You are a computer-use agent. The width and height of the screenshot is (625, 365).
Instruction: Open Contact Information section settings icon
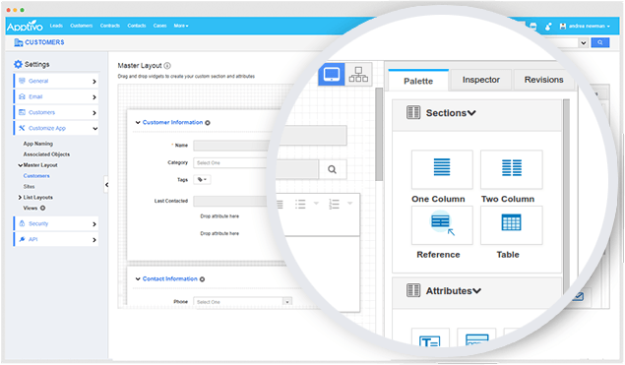202,279
